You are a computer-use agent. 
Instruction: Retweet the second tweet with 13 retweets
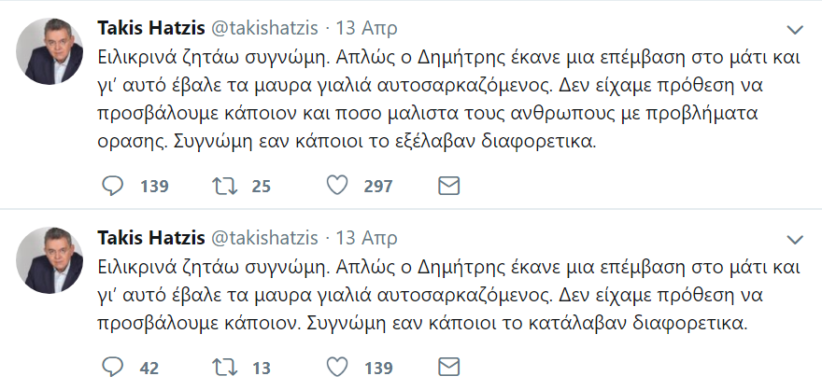pos(223,367)
